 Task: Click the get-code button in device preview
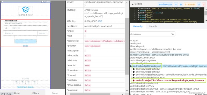point(42,33)
